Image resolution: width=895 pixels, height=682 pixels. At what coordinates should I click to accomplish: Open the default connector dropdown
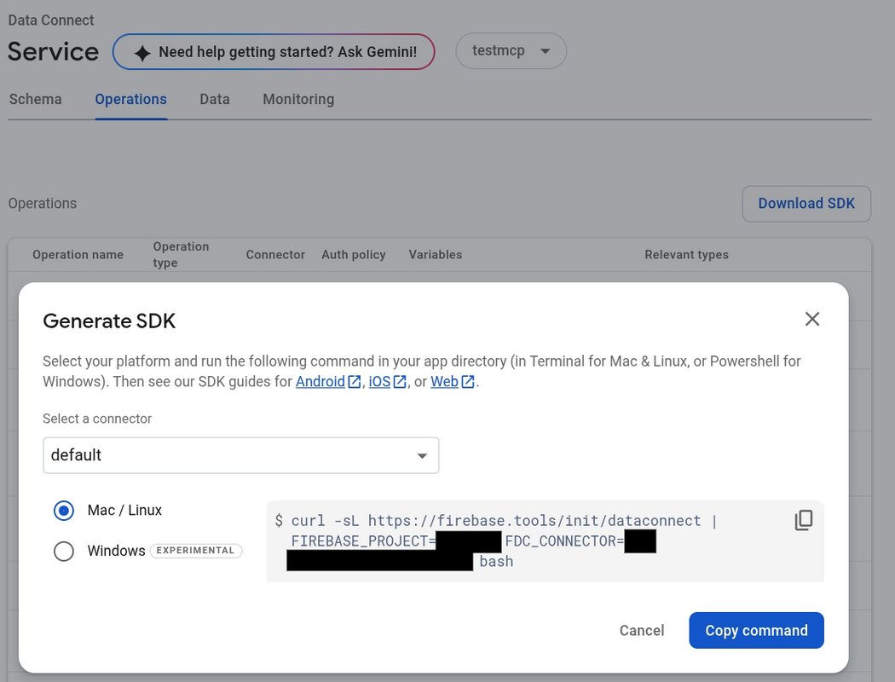(x=240, y=455)
